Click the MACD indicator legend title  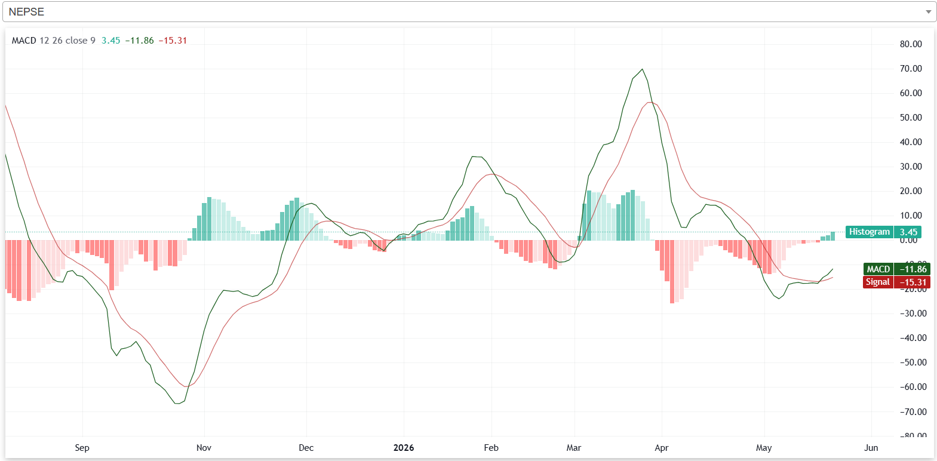(53, 41)
